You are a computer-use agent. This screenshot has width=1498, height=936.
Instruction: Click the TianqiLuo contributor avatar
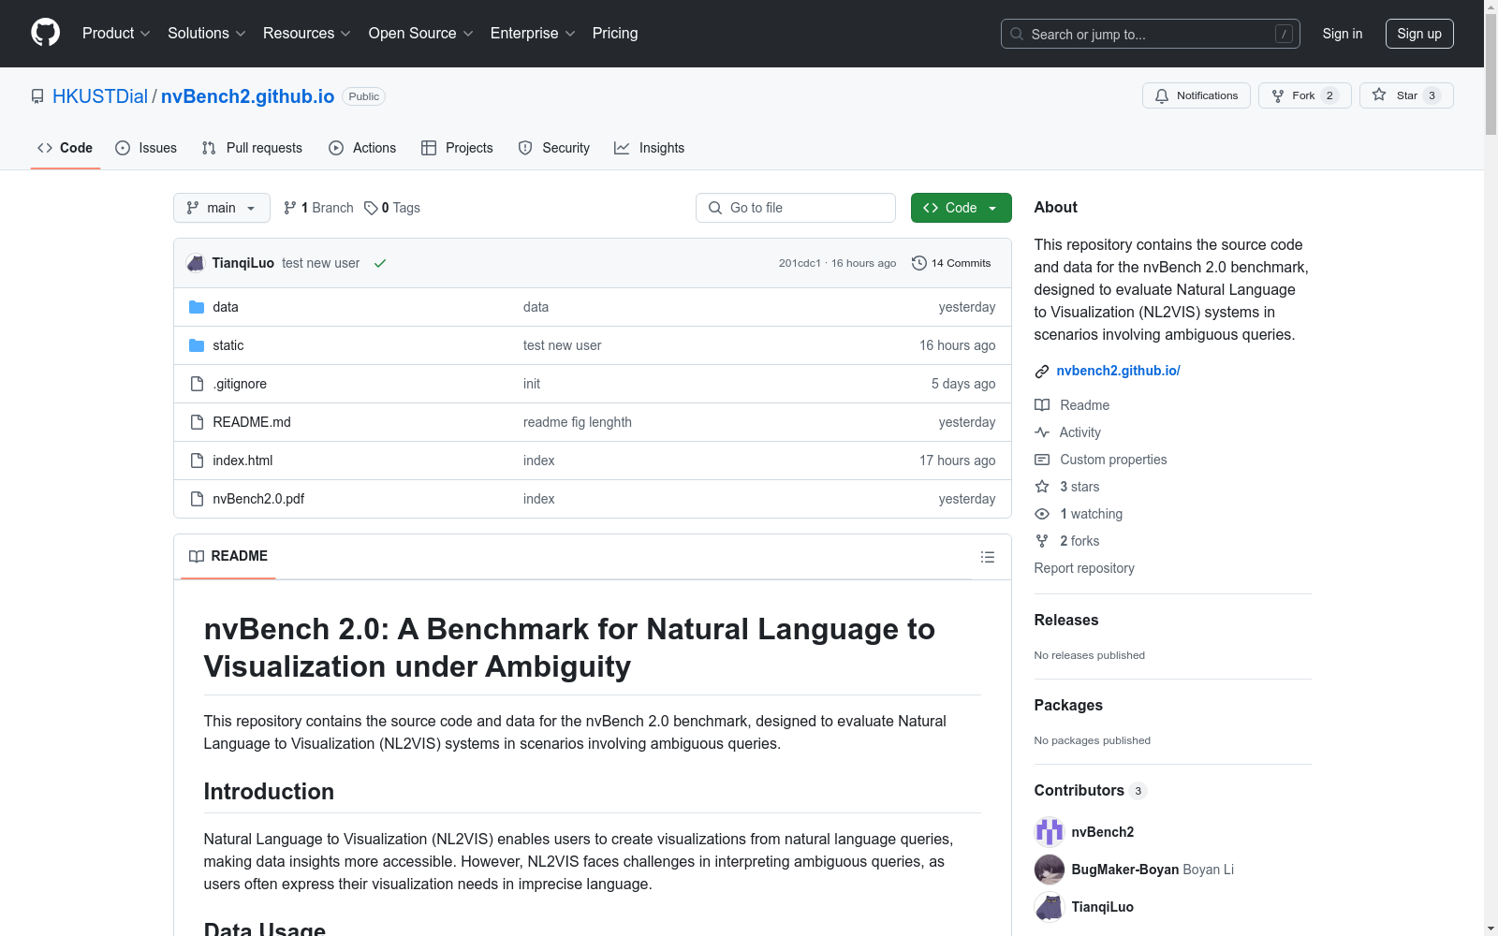click(1050, 907)
